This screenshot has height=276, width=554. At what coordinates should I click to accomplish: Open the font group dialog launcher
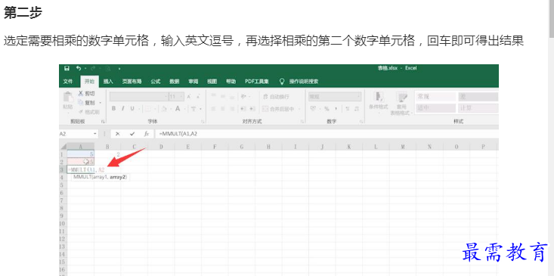(x=203, y=122)
